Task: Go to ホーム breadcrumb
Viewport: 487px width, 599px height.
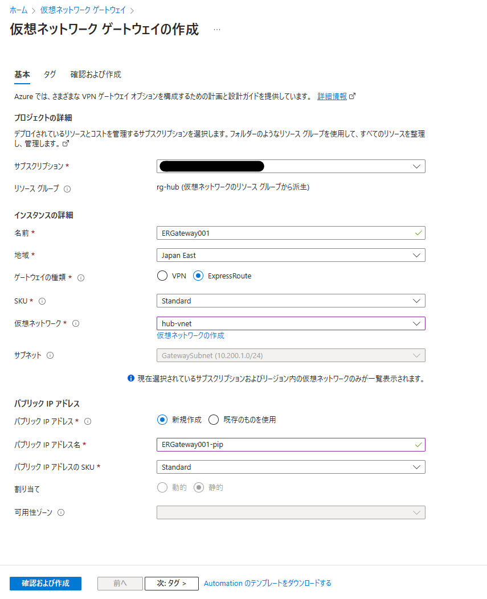Action: [x=19, y=10]
